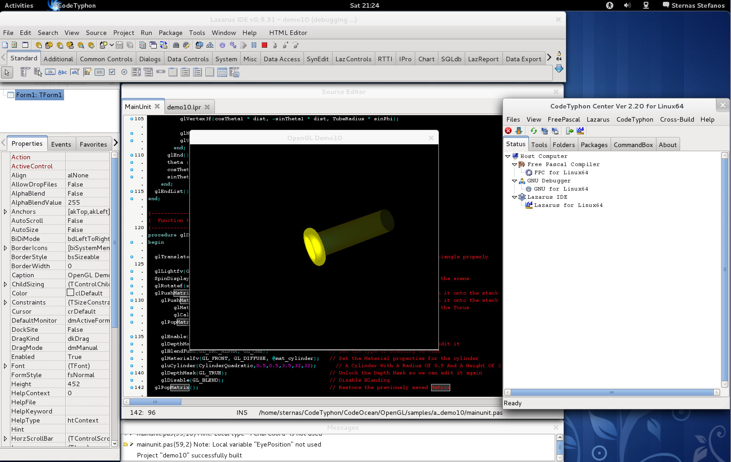Pick the TMainMenu component in palette
The height and width of the screenshot is (462, 731).
pos(25,72)
